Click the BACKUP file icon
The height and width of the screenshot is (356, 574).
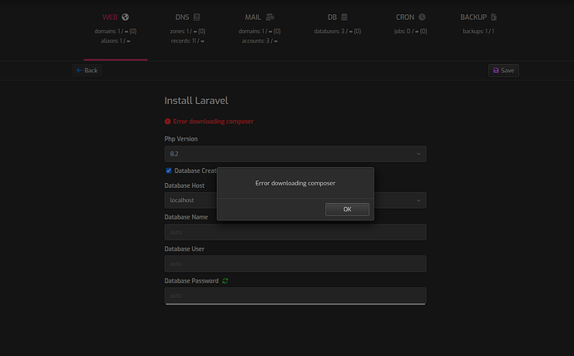493,17
